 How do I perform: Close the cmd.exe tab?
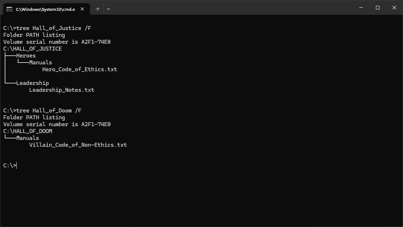pos(82,9)
